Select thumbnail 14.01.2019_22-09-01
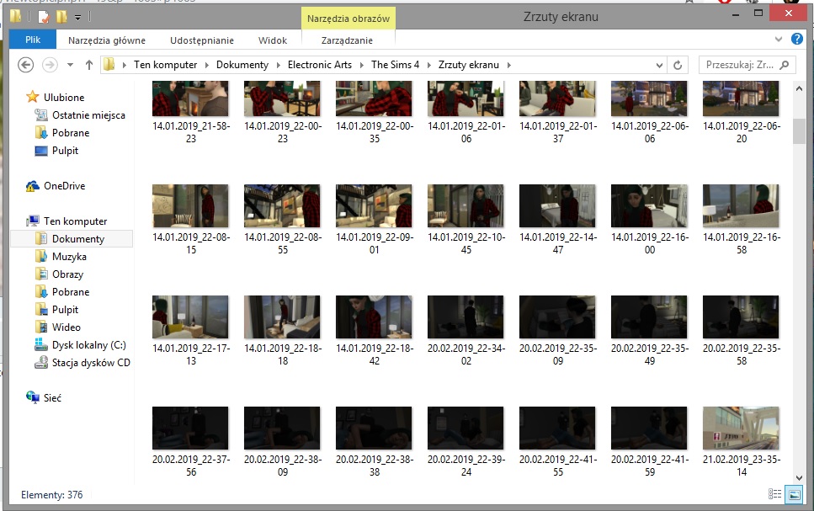814x511 pixels. click(374, 205)
